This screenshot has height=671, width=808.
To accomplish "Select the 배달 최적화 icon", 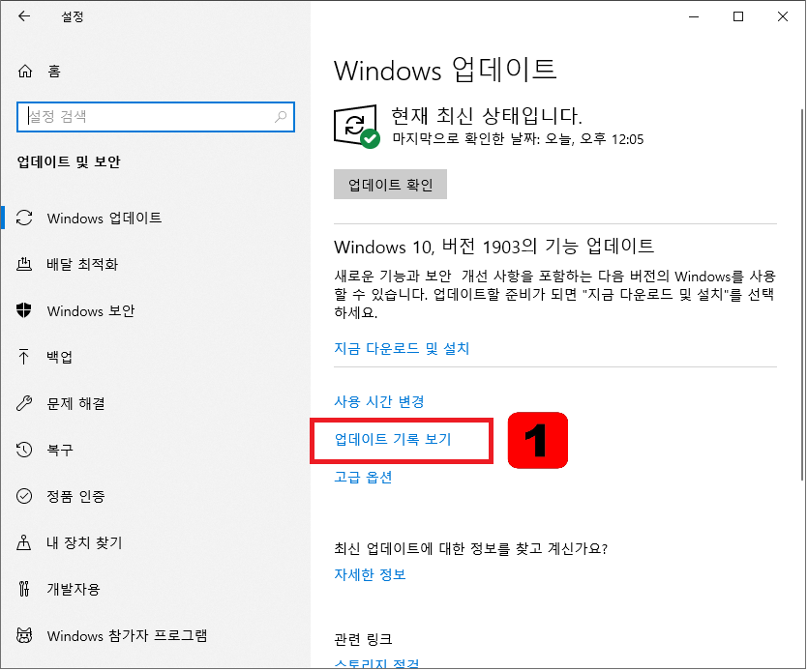I will (24, 264).
